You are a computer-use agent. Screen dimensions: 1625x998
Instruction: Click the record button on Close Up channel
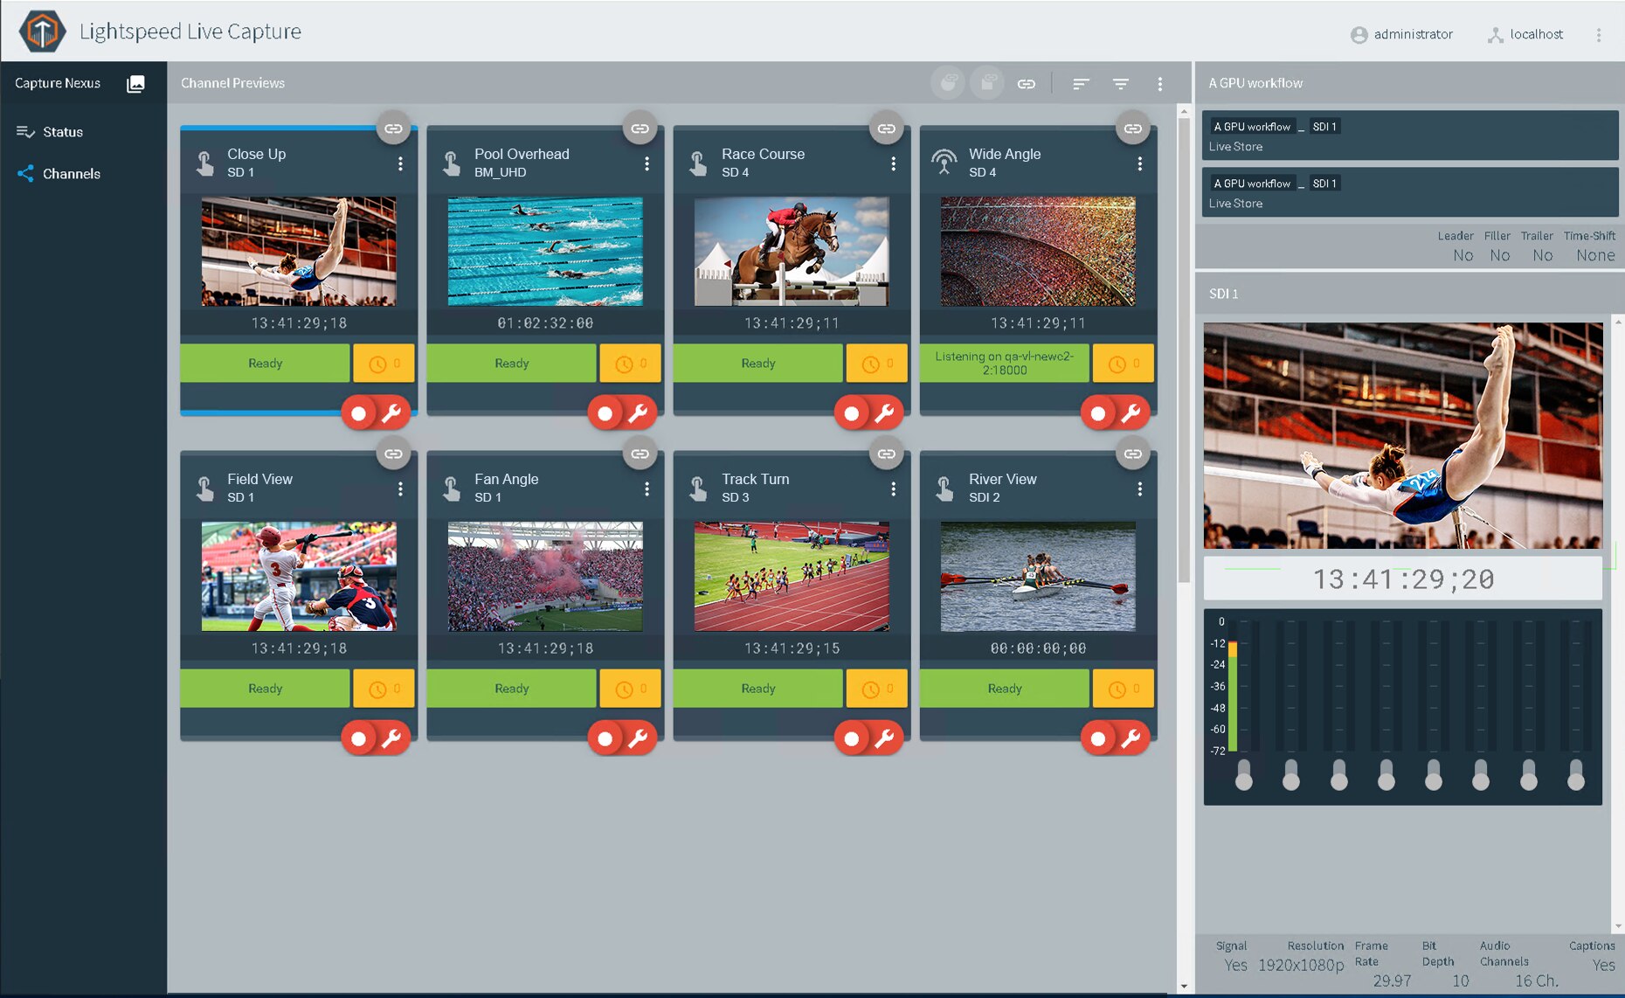pyautogui.click(x=359, y=413)
